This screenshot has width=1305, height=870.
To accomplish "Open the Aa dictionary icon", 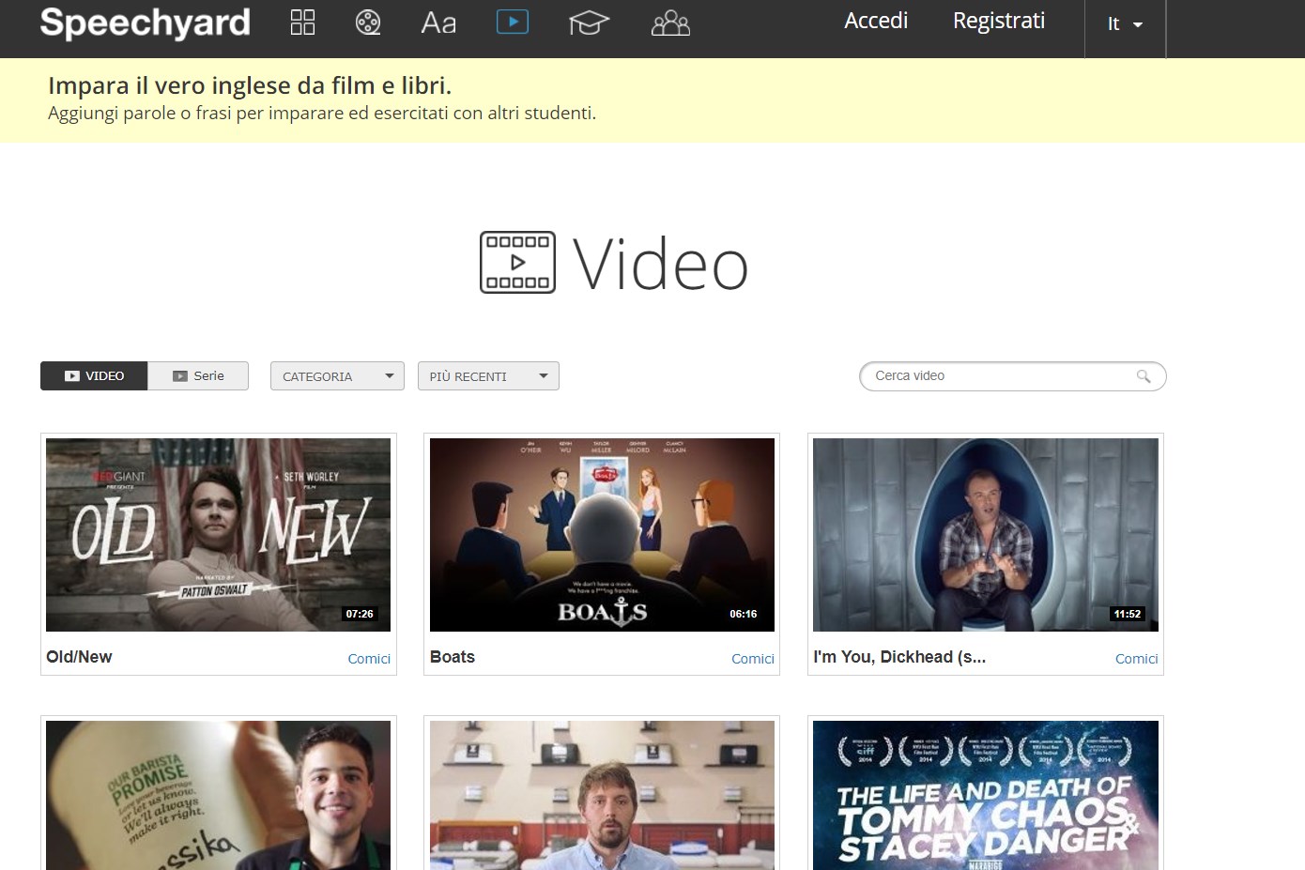I will pyautogui.click(x=438, y=22).
